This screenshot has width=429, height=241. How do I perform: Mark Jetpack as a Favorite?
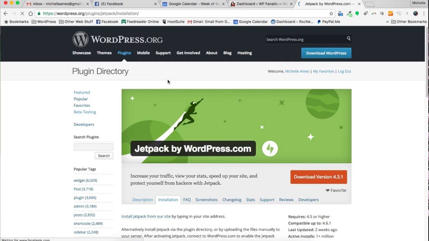[x=336, y=190]
